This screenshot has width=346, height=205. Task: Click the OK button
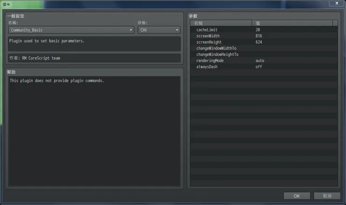point(297,196)
